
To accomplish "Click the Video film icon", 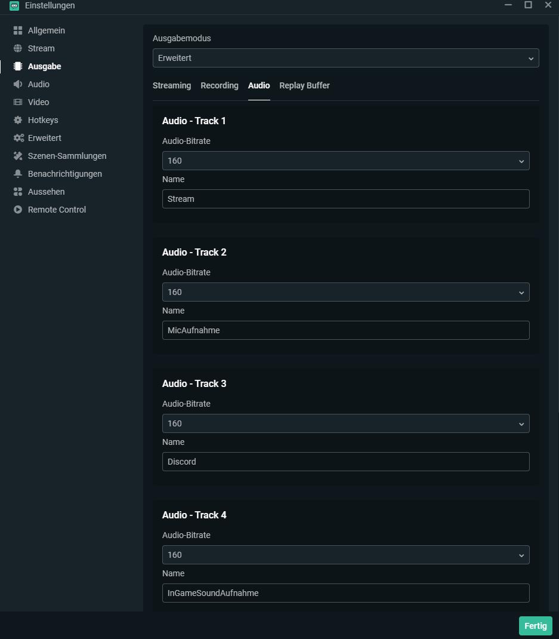I will coord(18,102).
